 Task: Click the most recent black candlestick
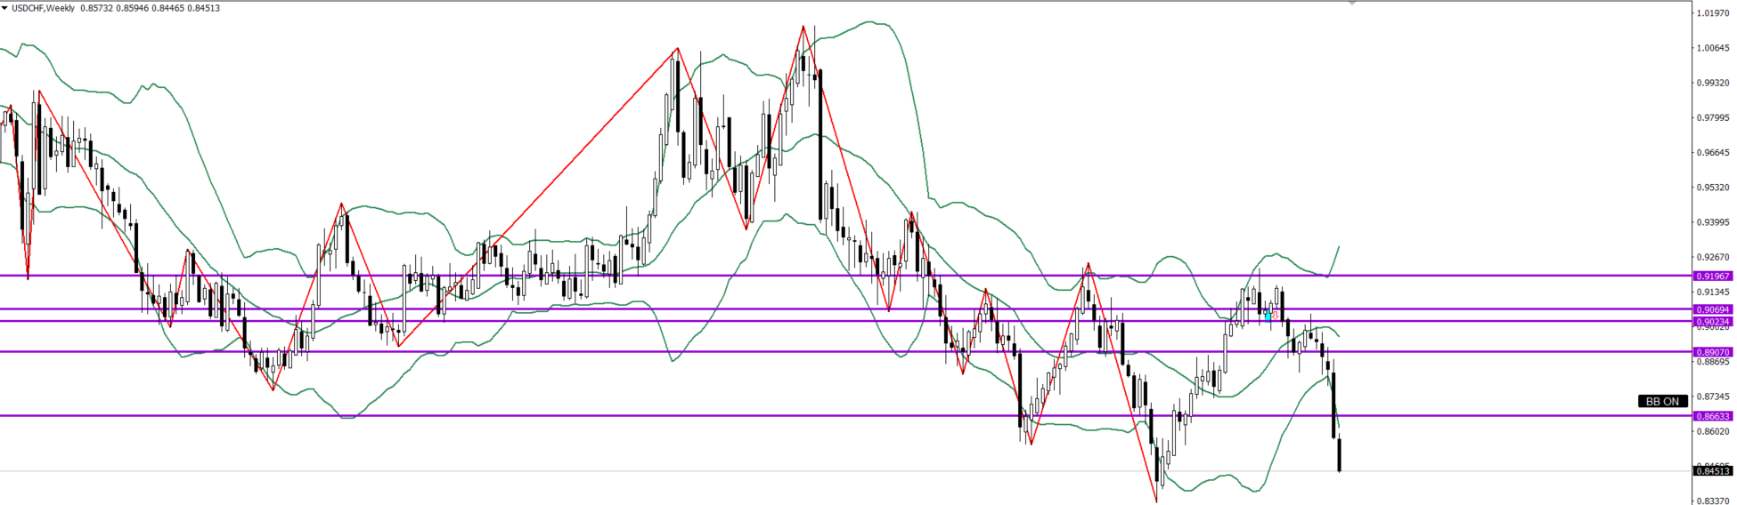pyautogui.click(x=1340, y=454)
